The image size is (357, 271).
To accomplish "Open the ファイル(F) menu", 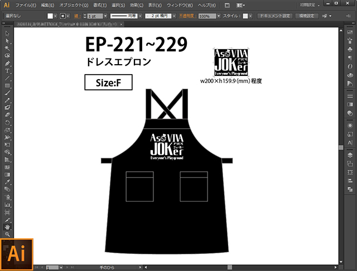I will tap(26, 5).
